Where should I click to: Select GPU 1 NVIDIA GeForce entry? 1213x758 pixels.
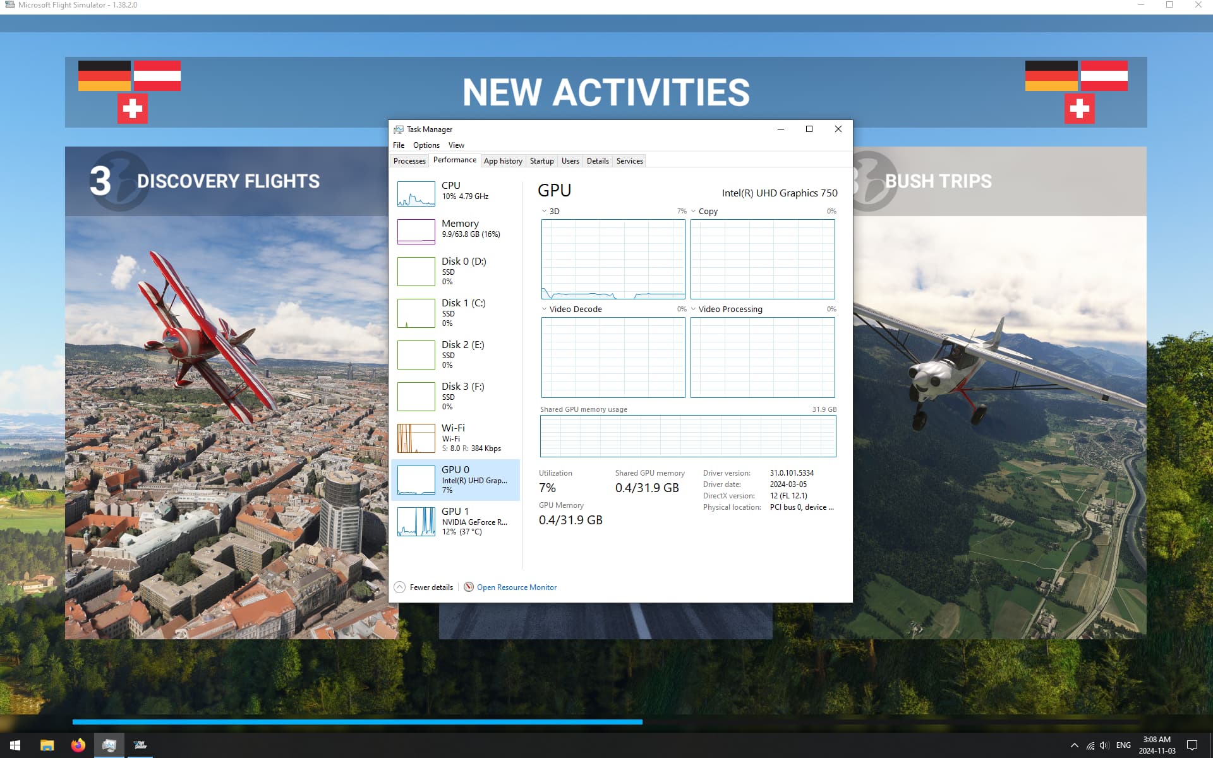coord(456,521)
